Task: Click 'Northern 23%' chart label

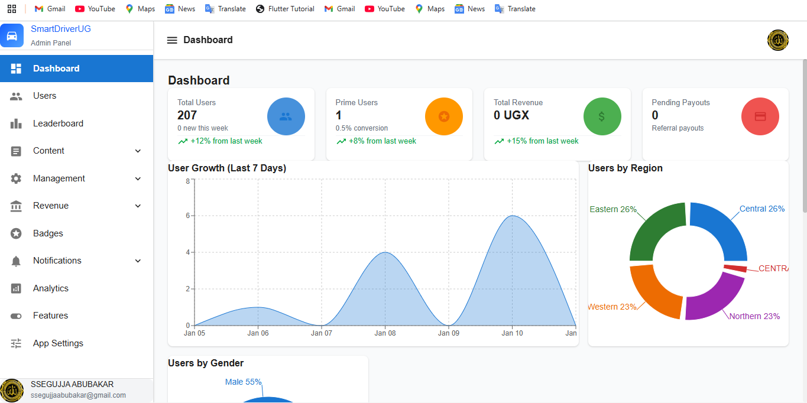Action: tap(754, 316)
